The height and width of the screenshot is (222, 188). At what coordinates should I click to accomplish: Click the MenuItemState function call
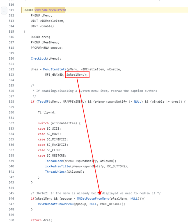pos(52,69)
